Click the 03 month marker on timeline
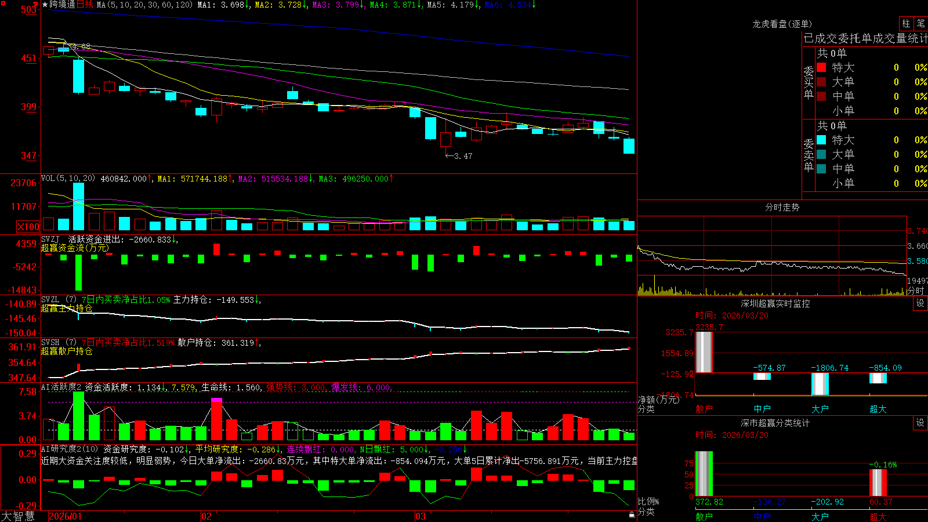The height and width of the screenshot is (522, 928). pos(420,516)
